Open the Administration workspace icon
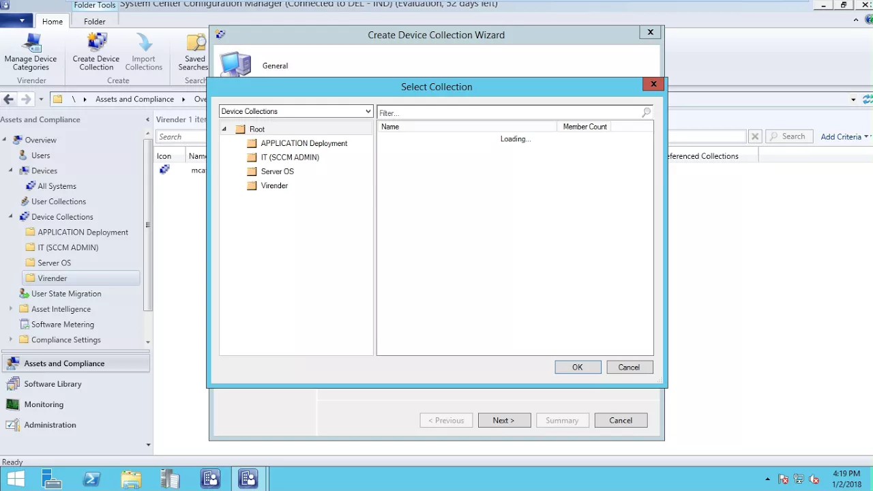Image resolution: width=873 pixels, height=491 pixels. coord(12,425)
